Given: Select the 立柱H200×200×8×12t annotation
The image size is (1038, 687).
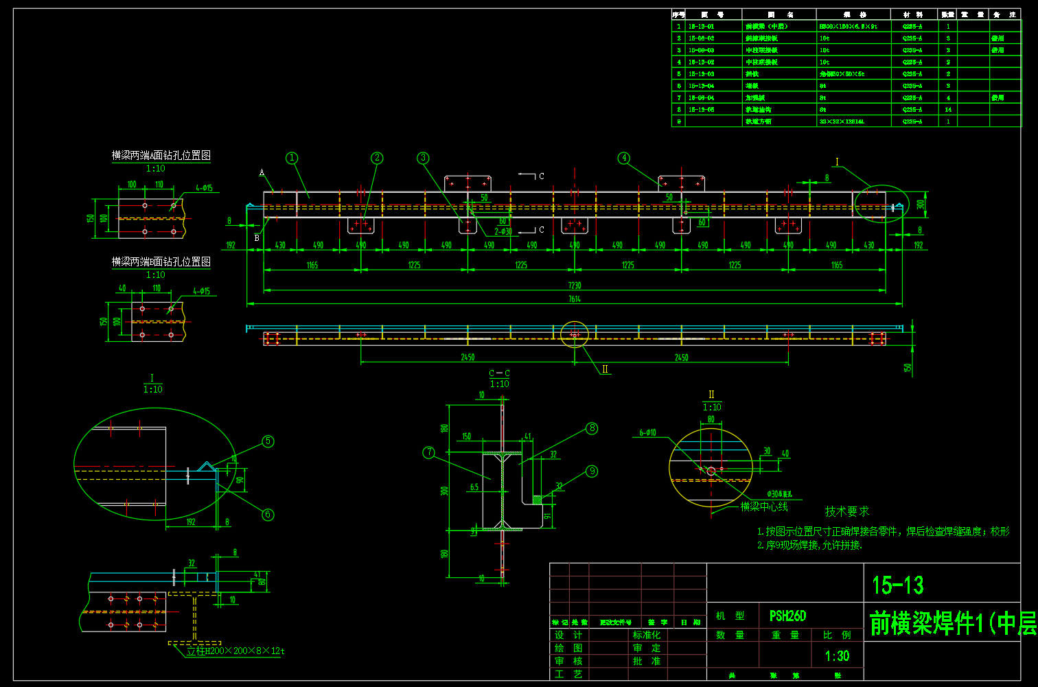Looking at the screenshot, I should pos(235,651).
